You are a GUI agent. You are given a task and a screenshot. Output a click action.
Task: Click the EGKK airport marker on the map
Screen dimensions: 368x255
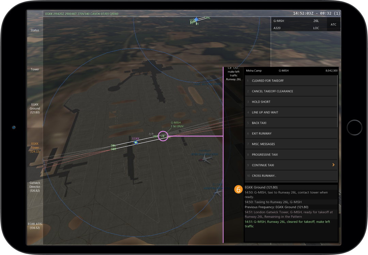tap(136, 142)
